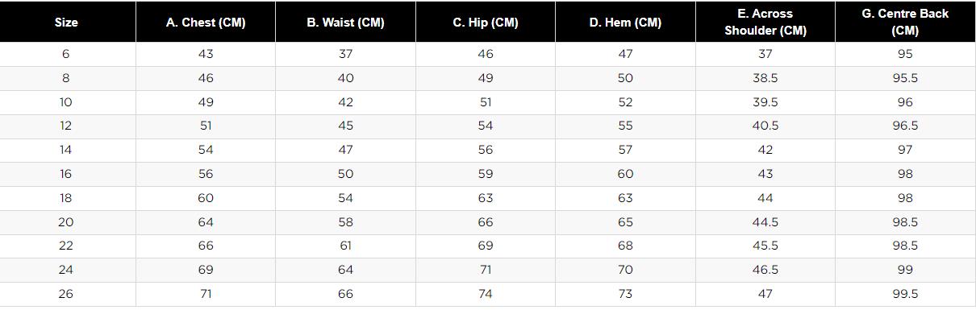Click the chest value 60 for size 18
The image size is (976, 310).
click(206, 198)
